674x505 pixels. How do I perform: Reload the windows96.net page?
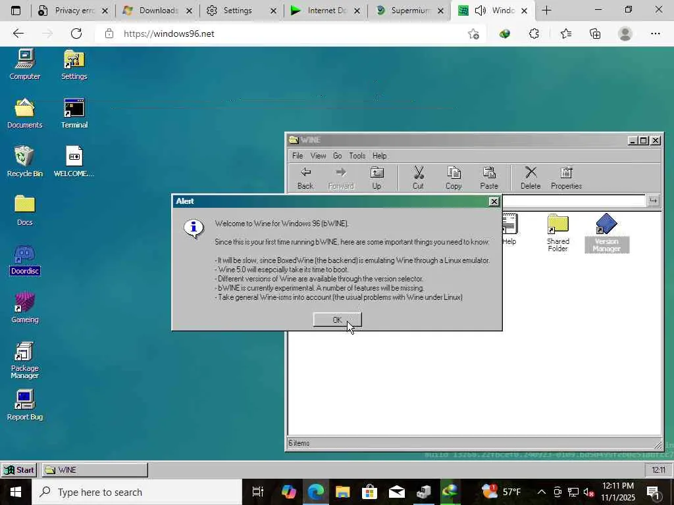[76, 34]
